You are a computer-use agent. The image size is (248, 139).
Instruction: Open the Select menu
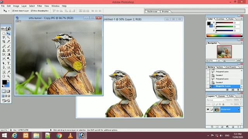(x=32, y=6)
